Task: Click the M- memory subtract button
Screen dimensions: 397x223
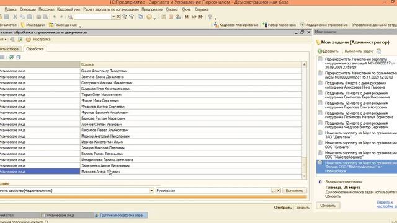Action: point(201,17)
